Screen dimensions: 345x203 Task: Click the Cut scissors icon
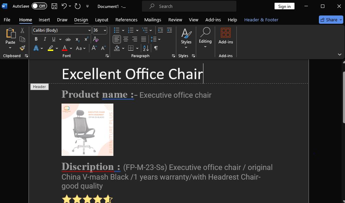click(x=22, y=30)
